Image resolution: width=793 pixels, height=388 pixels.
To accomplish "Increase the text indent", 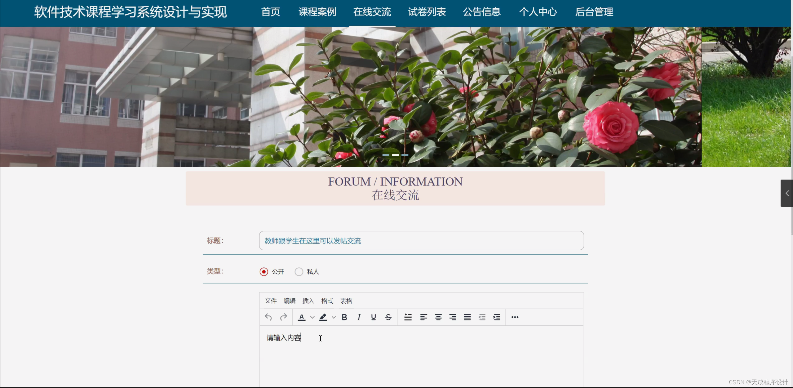I will (x=496, y=317).
